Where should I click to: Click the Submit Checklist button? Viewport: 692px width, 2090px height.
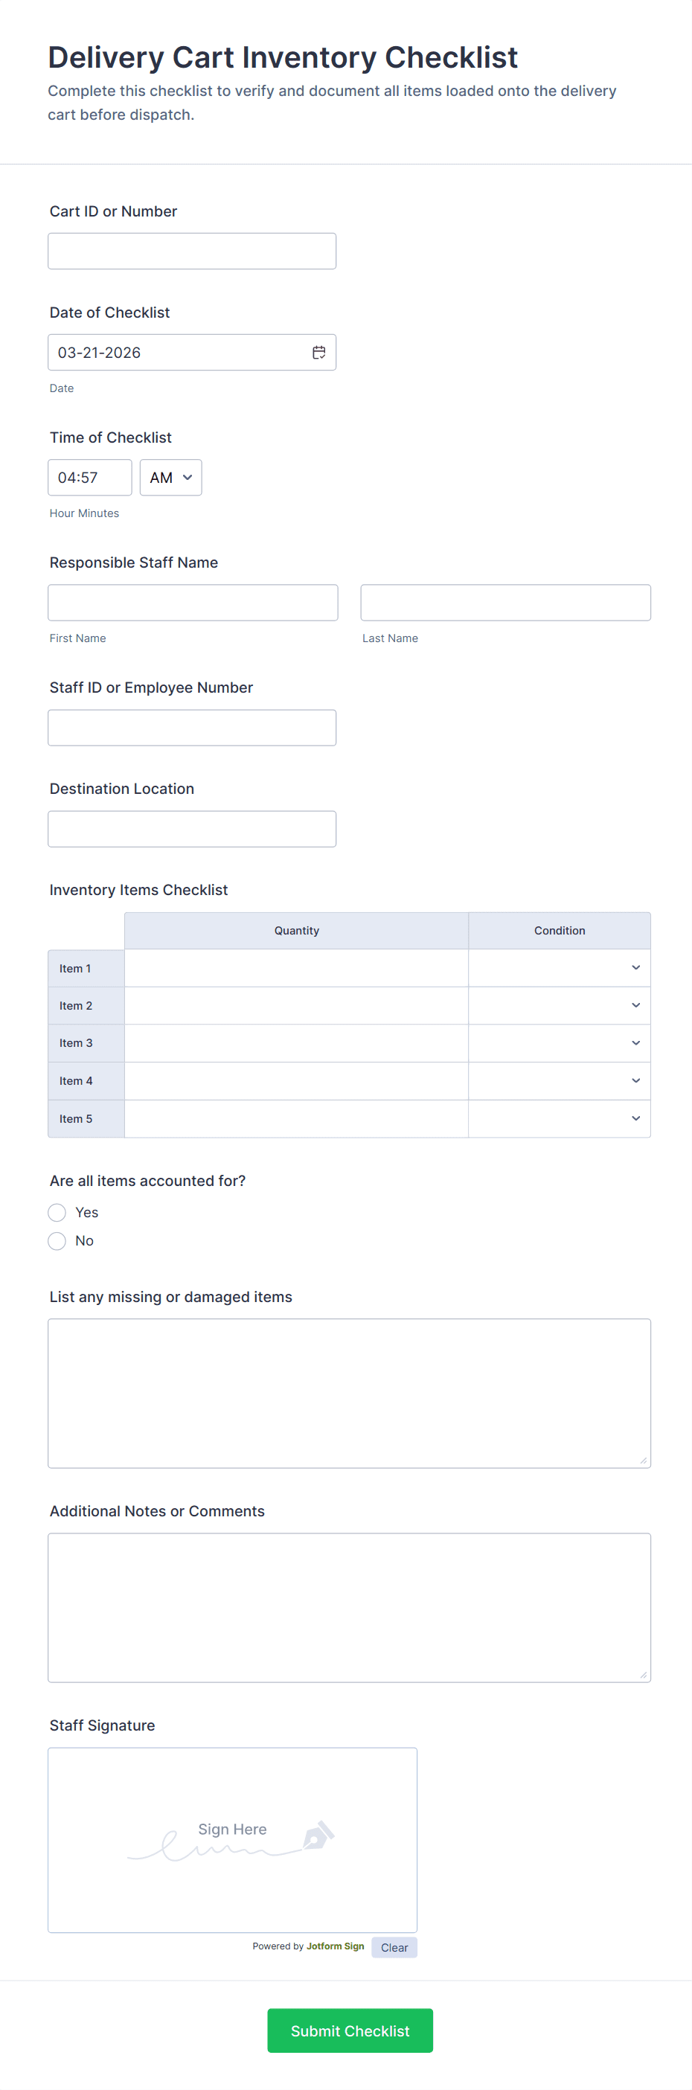350,2030
